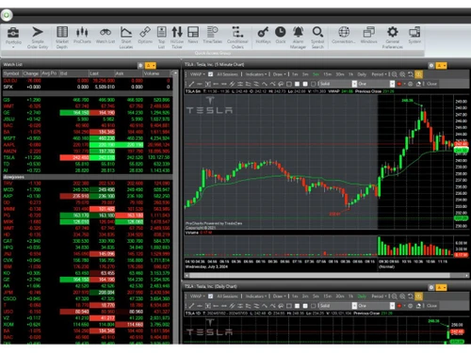Switch 5 Minute Chart to 15m timeframe
Image resolution: width=471 pixels, height=353 pixels.
[x=327, y=74]
